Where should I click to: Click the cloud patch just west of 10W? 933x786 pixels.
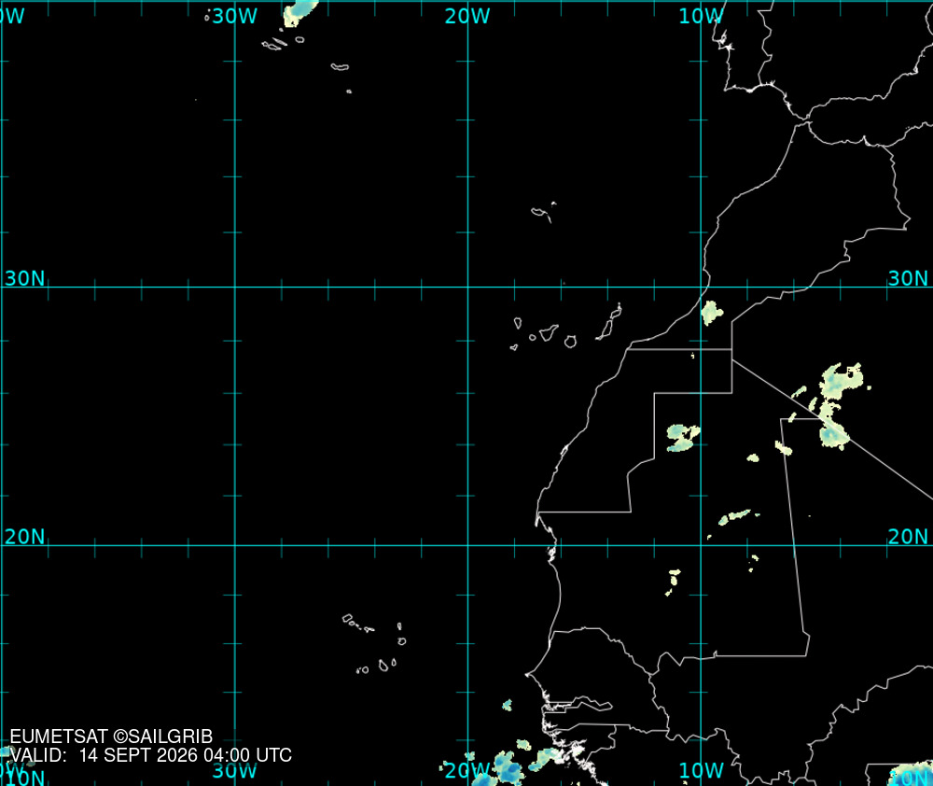tap(683, 438)
